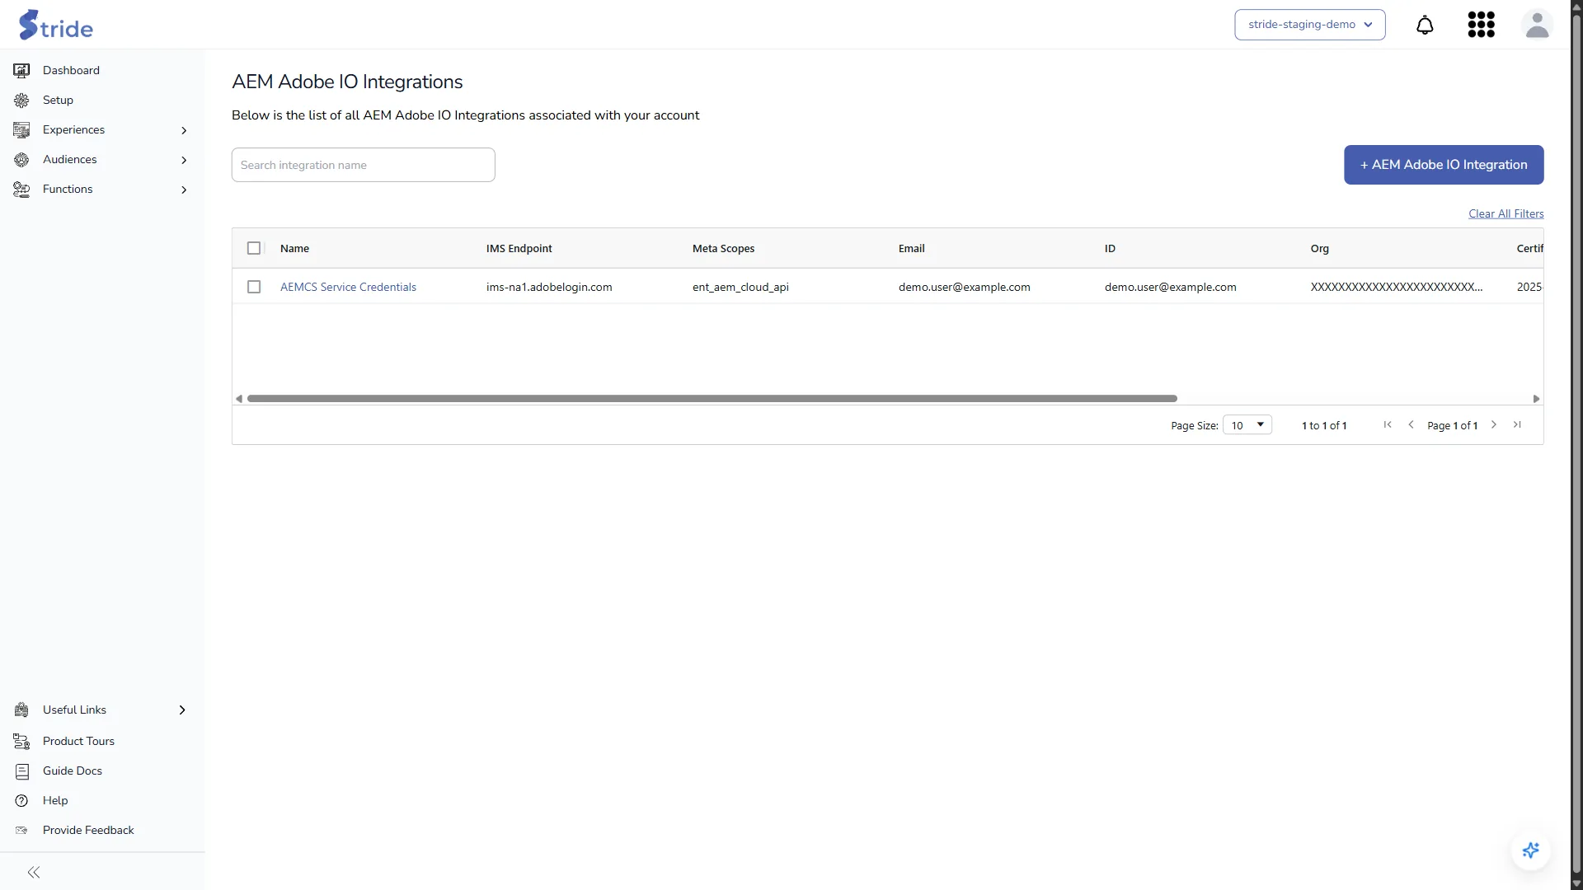Open the user profile avatar
This screenshot has height=890, width=1583.
pos(1537,25)
